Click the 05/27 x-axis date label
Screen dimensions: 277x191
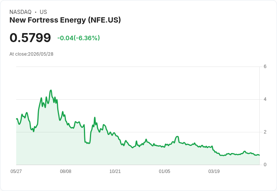(x=16, y=171)
